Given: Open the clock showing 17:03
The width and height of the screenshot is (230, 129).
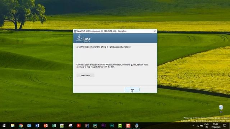Looking at the screenshot, I should point(215,126).
